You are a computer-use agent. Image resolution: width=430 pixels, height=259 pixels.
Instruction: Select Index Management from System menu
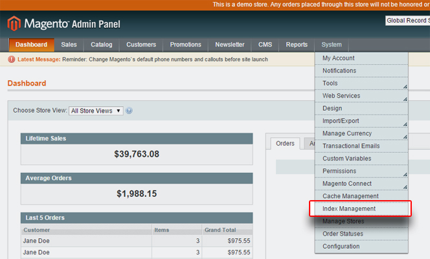click(x=349, y=209)
